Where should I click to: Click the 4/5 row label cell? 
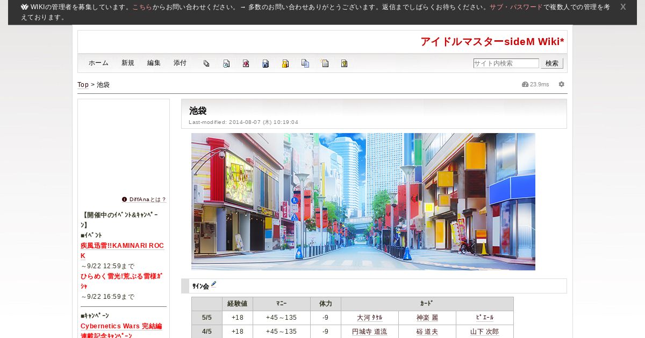[x=207, y=332]
